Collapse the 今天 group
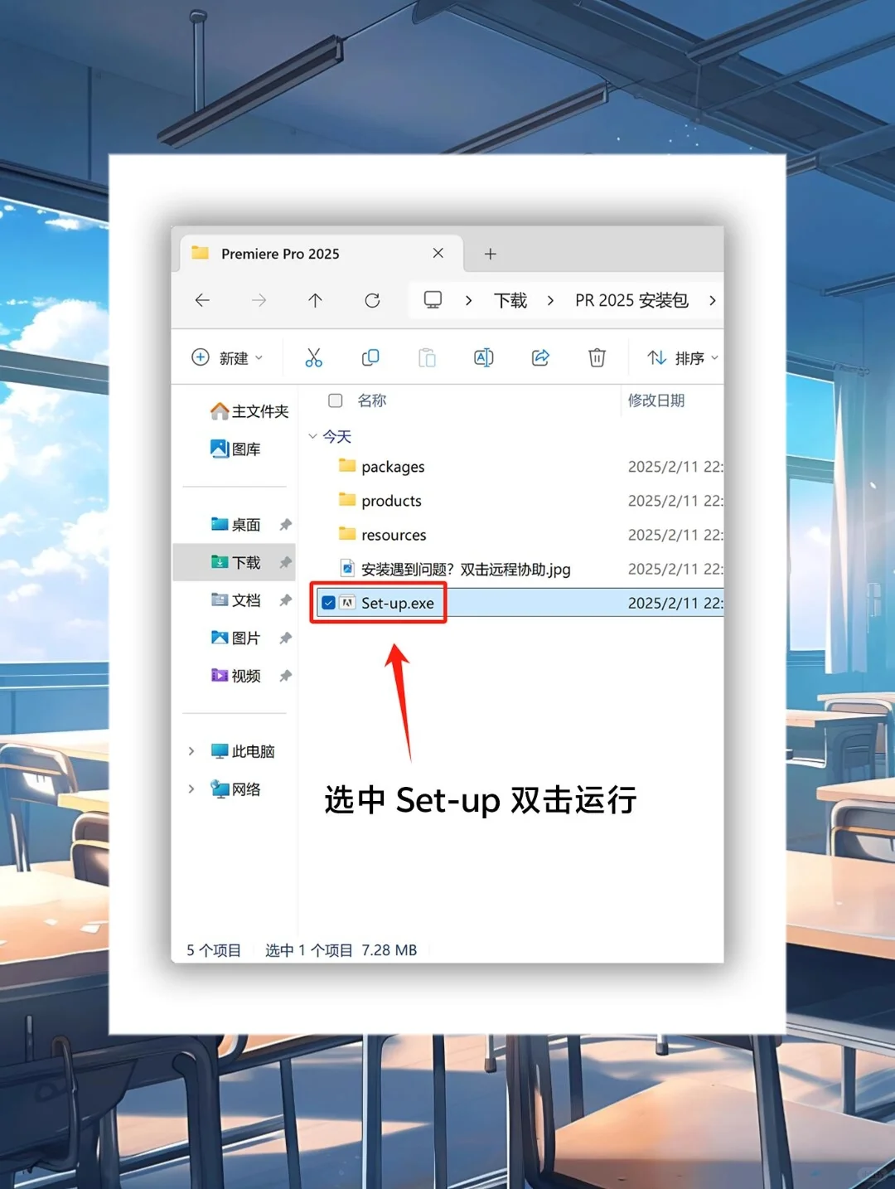The height and width of the screenshot is (1189, 895). [312, 436]
